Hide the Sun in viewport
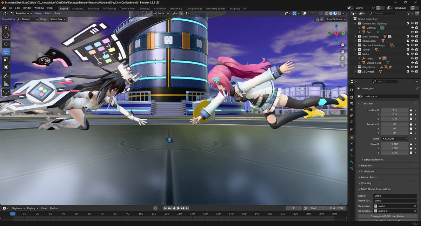The height and width of the screenshot is (226, 421). coord(412,32)
